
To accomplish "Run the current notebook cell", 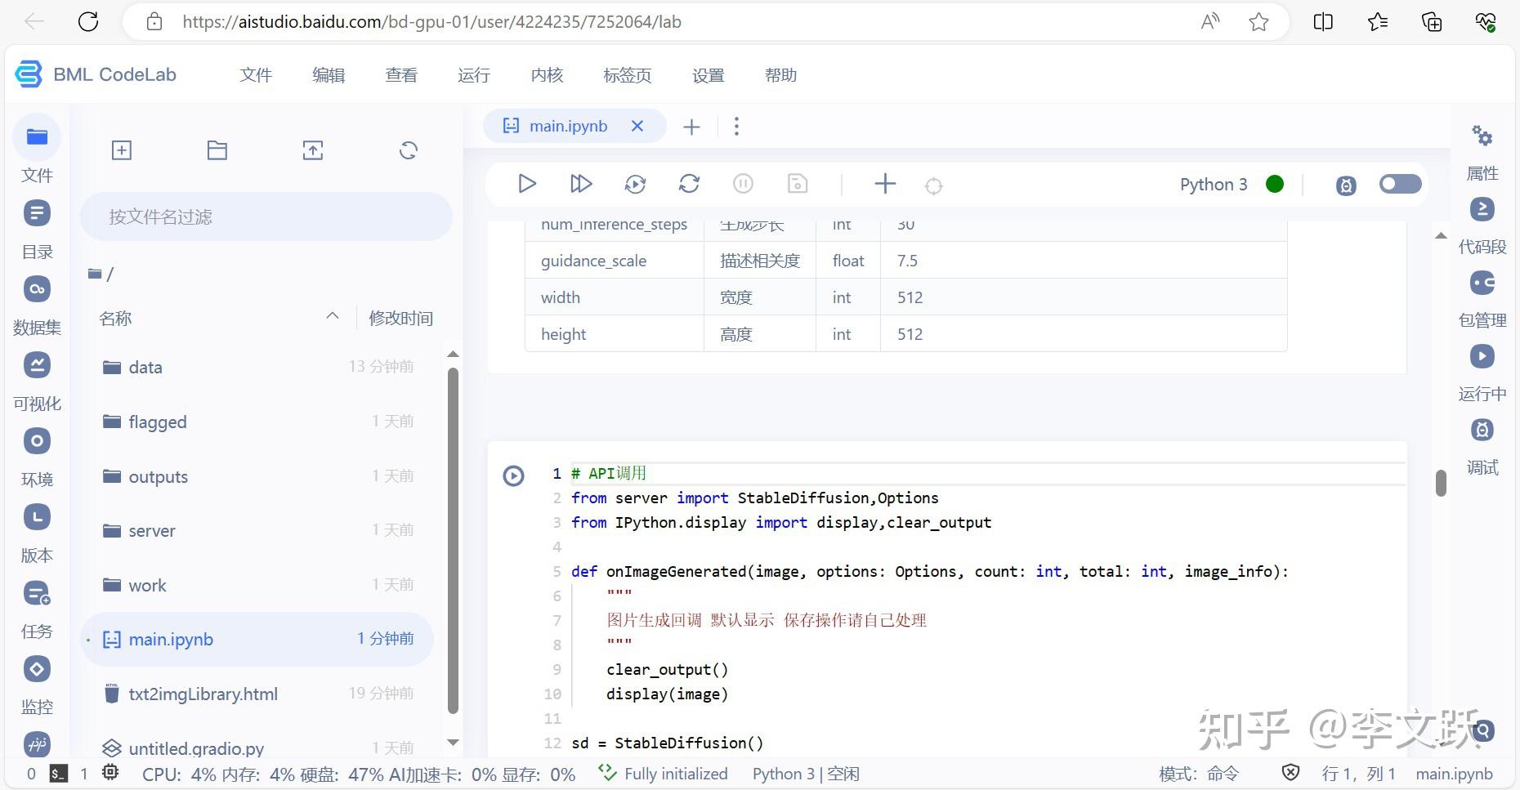I will pyautogui.click(x=527, y=184).
